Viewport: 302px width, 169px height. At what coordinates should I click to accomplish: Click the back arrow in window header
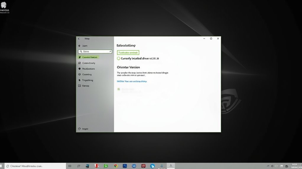[x=79, y=39]
